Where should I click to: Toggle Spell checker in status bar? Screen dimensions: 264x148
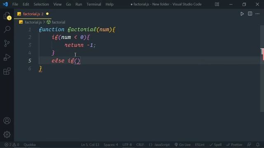215,145
